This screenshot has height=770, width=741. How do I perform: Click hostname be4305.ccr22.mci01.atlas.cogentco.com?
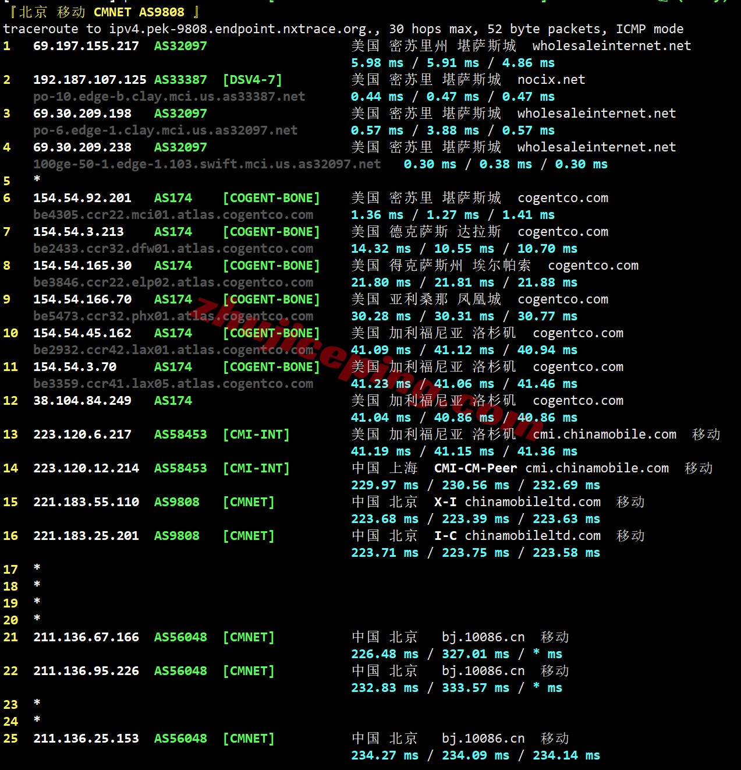pyautogui.click(x=173, y=215)
